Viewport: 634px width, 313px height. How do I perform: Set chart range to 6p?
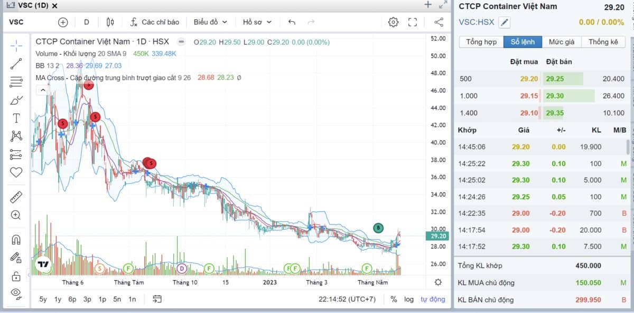(x=72, y=299)
